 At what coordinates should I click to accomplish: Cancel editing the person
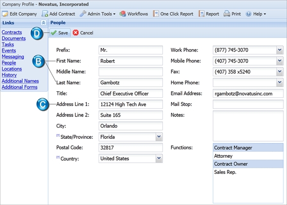pyautogui.click(x=83, y=33)
